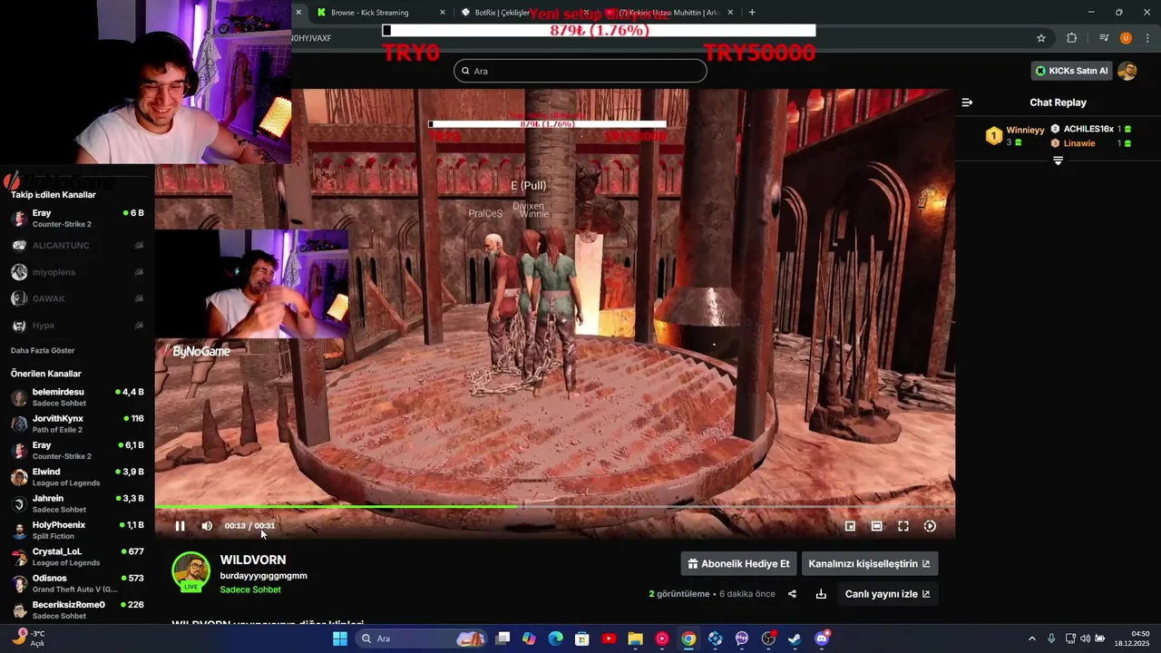Open GAWAK followed channel

pyautogui.click(x=77, y=298)
